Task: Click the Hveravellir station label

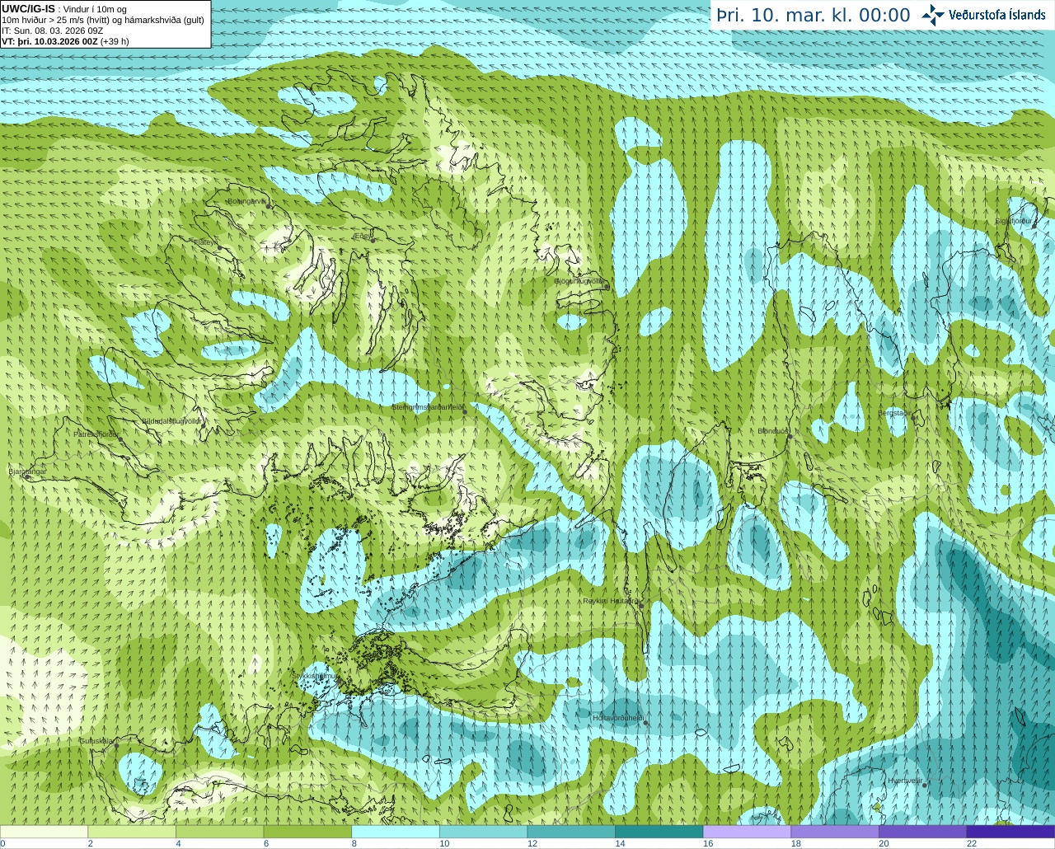Action: (904, 780)
